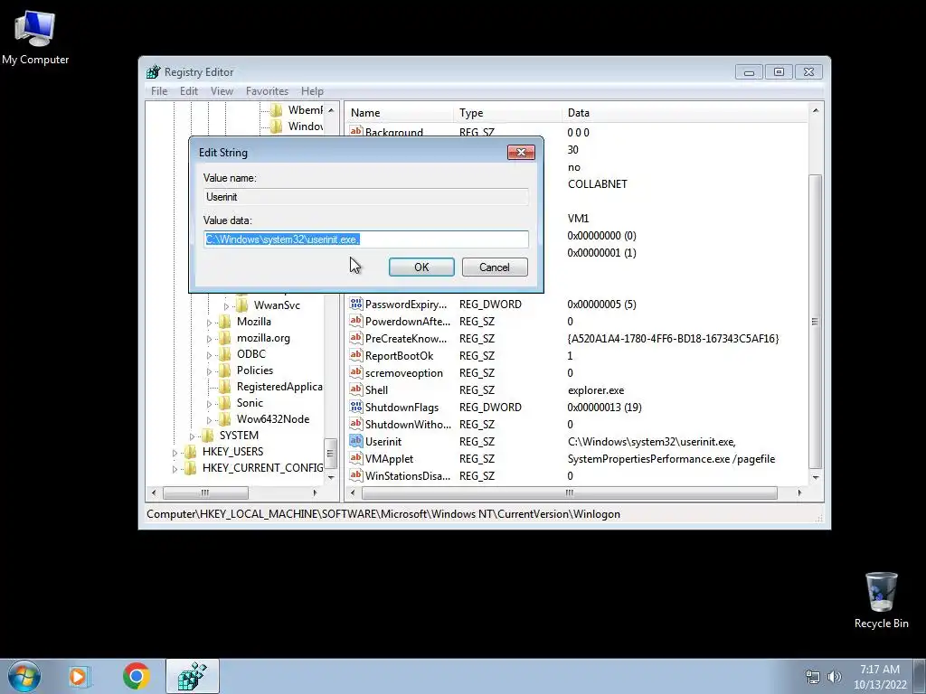Viewport: 926px width, 694px height.
Task: Open the Windows Start menu
Action: tap(24, 676)
